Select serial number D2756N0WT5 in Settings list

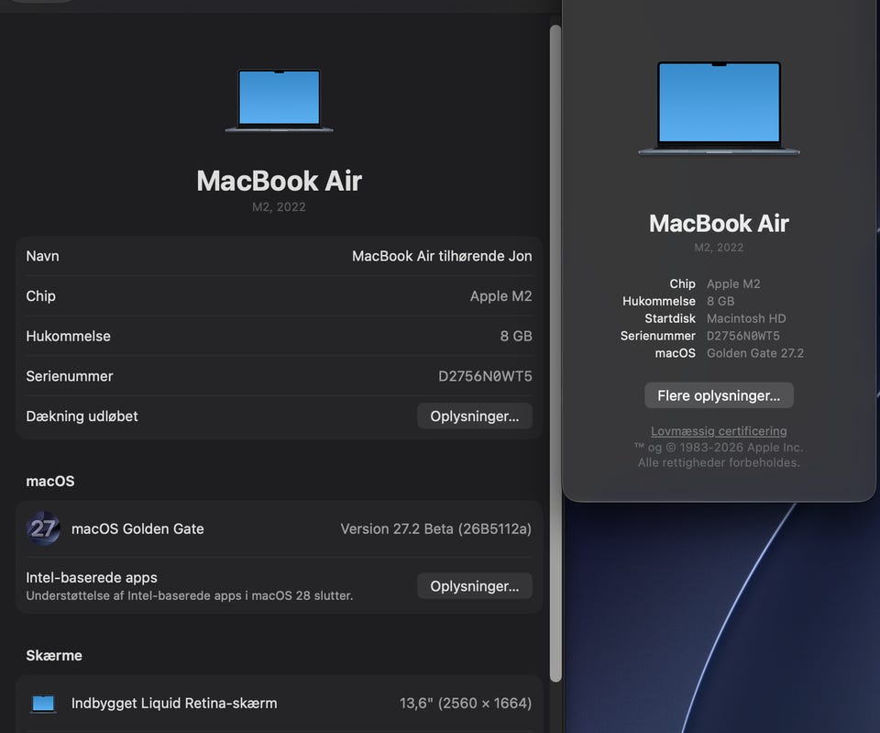point(485,376)
